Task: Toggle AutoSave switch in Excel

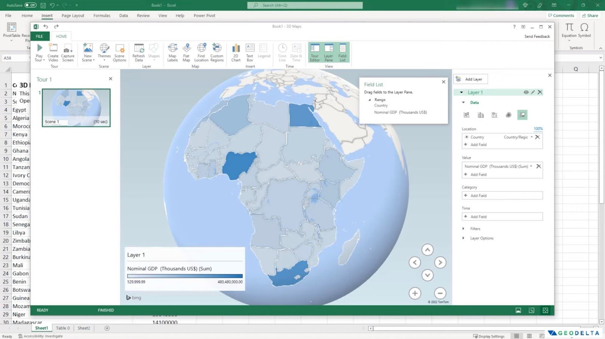Action: point(30,5)
